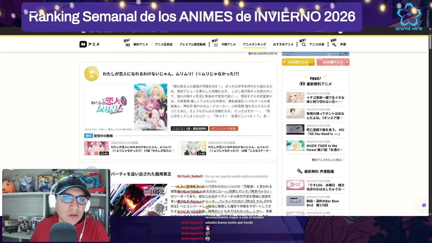This screenshot has width=432, height=243.
Task: Click the microphone icon beside 声優
Action: pos(334,45)
